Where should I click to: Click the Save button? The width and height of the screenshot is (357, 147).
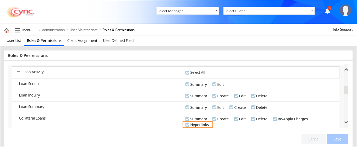tap(337, 139)
